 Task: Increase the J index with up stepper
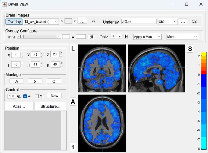point(42,63)
